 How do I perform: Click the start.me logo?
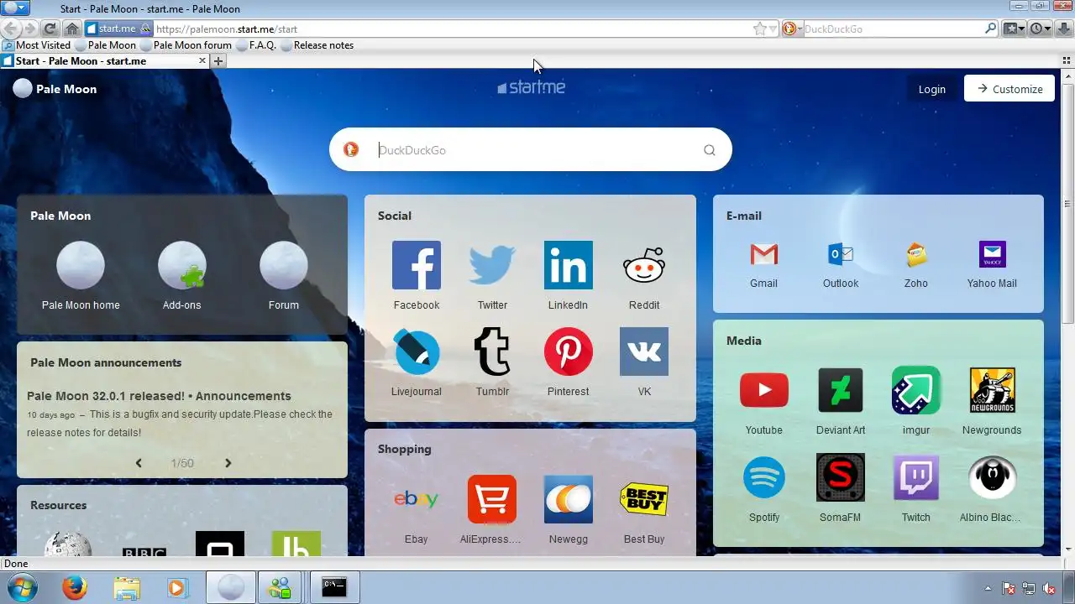point(531,87)
